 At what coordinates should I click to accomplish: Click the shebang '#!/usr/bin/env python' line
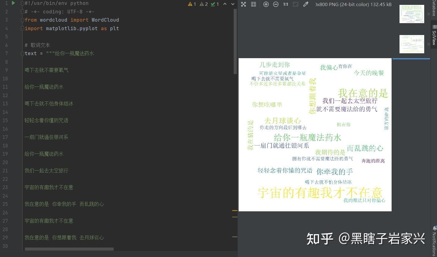point(57,3)
